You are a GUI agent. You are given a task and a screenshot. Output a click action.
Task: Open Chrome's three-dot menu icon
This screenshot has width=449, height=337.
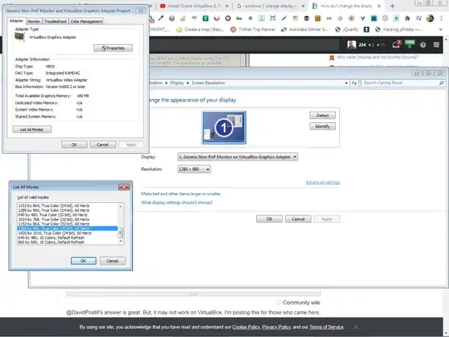[442, 18]
